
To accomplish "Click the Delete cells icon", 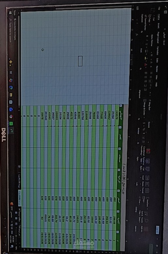I will [147, 184].
